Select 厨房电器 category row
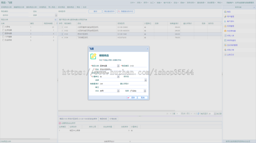Screen dimensions: 256x143 point(28,34)
